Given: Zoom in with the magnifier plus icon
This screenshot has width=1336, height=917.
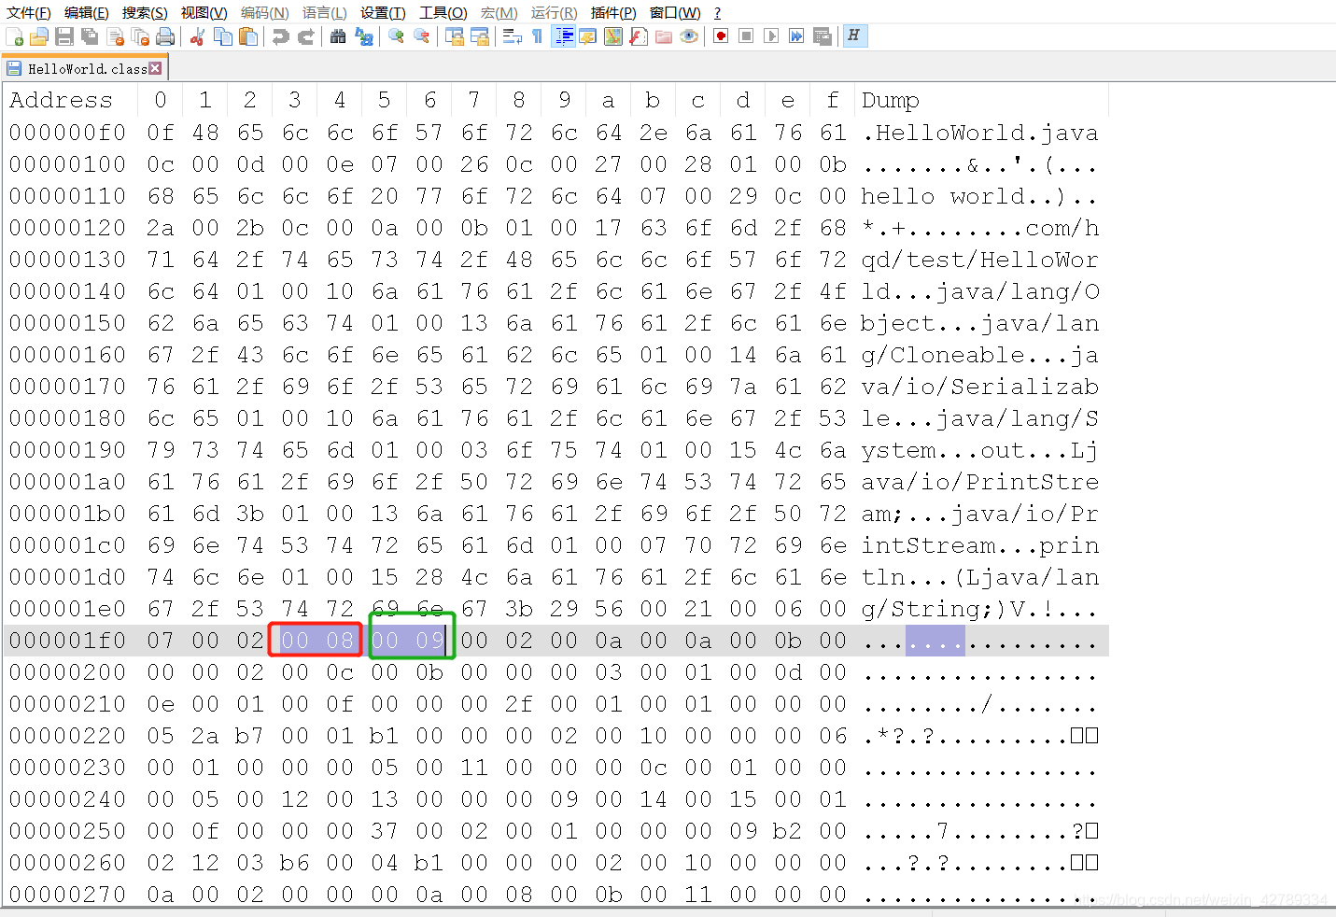Looking at the screenshot, I should [397, 36].
